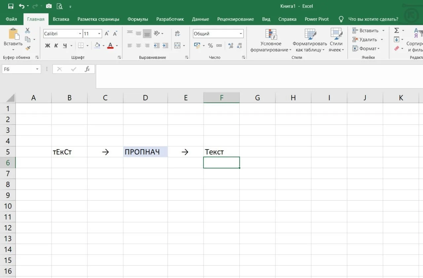
Task: Click the Insert Function fx icon
Action: (87, 69)
